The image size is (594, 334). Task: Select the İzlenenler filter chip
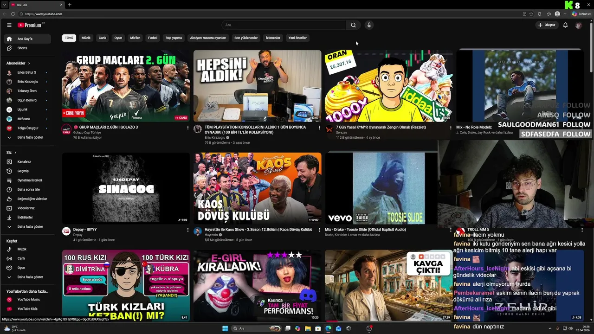pos(273,38)
